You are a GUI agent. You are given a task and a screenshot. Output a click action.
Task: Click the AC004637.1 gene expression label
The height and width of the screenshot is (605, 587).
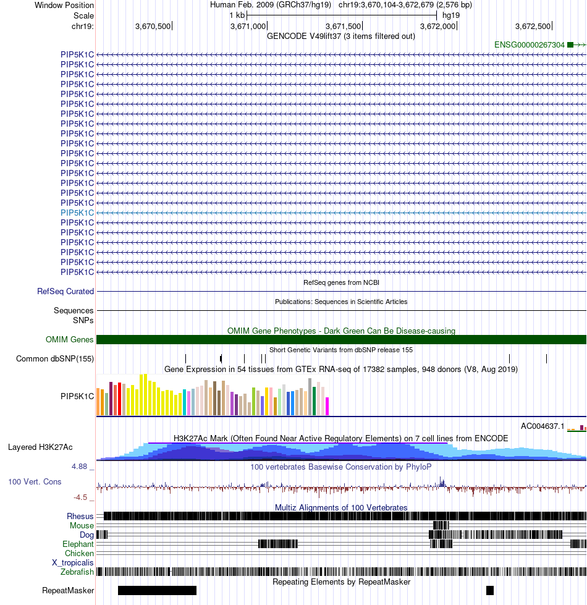click(x=543, y=426)
